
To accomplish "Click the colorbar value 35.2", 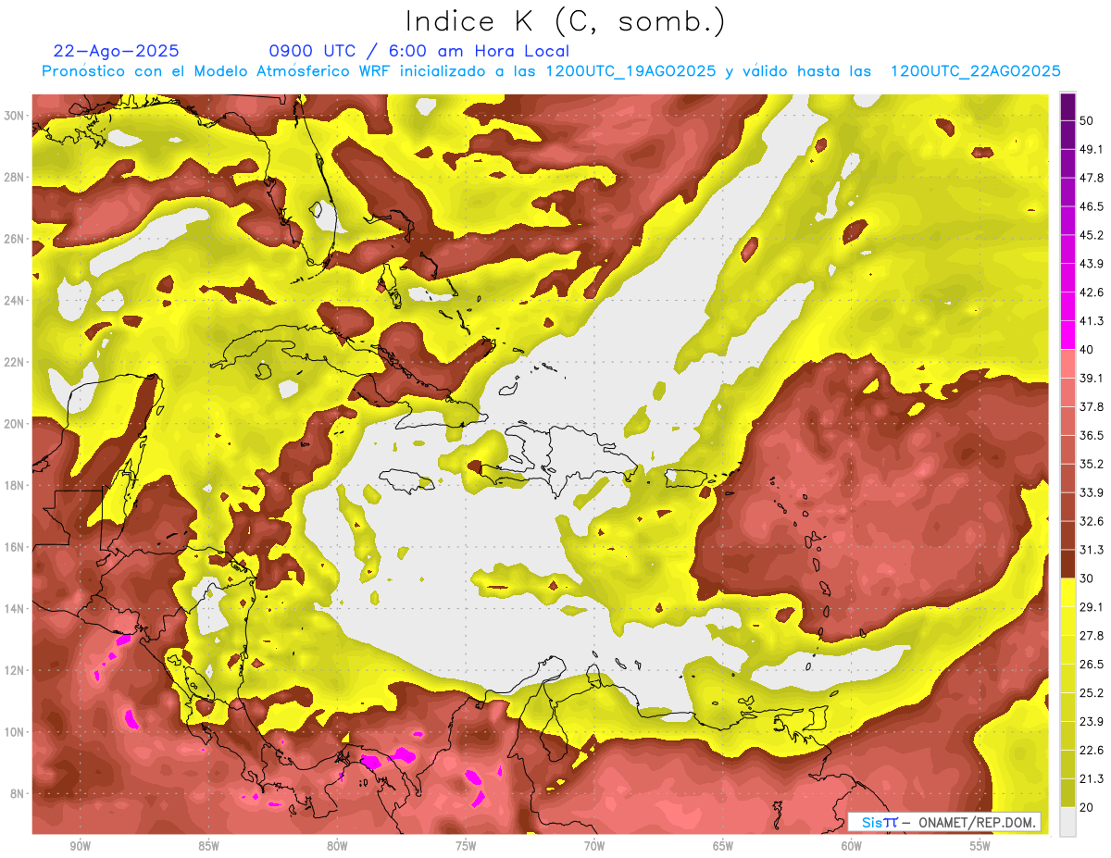I will 1091,464.
